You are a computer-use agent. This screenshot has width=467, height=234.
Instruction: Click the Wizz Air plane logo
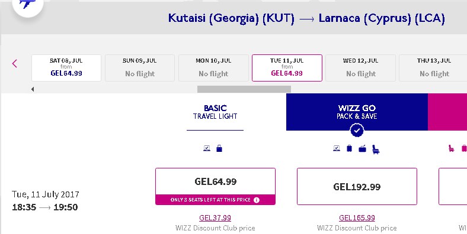27,4
